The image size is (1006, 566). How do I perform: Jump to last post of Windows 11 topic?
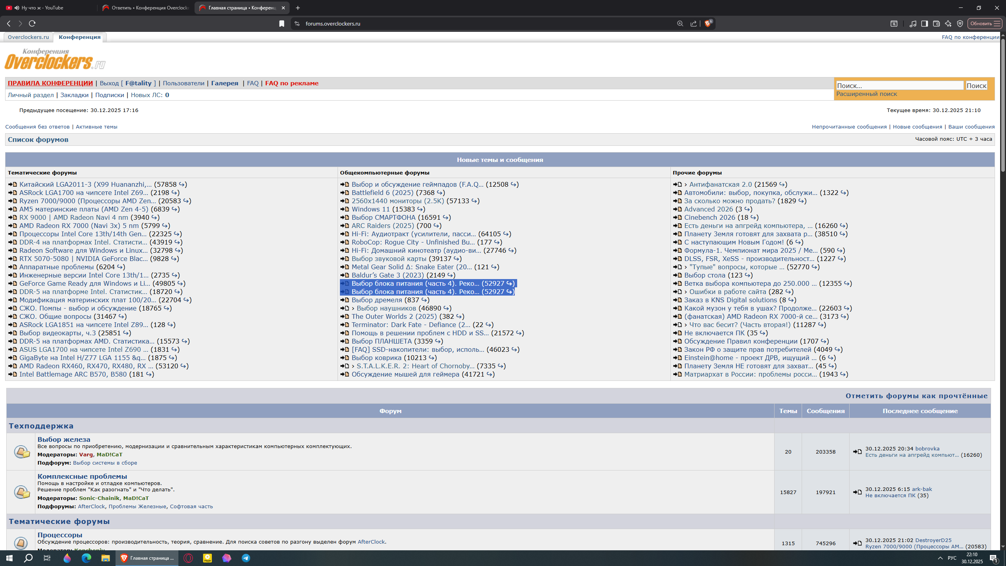[x=420, y=209]
